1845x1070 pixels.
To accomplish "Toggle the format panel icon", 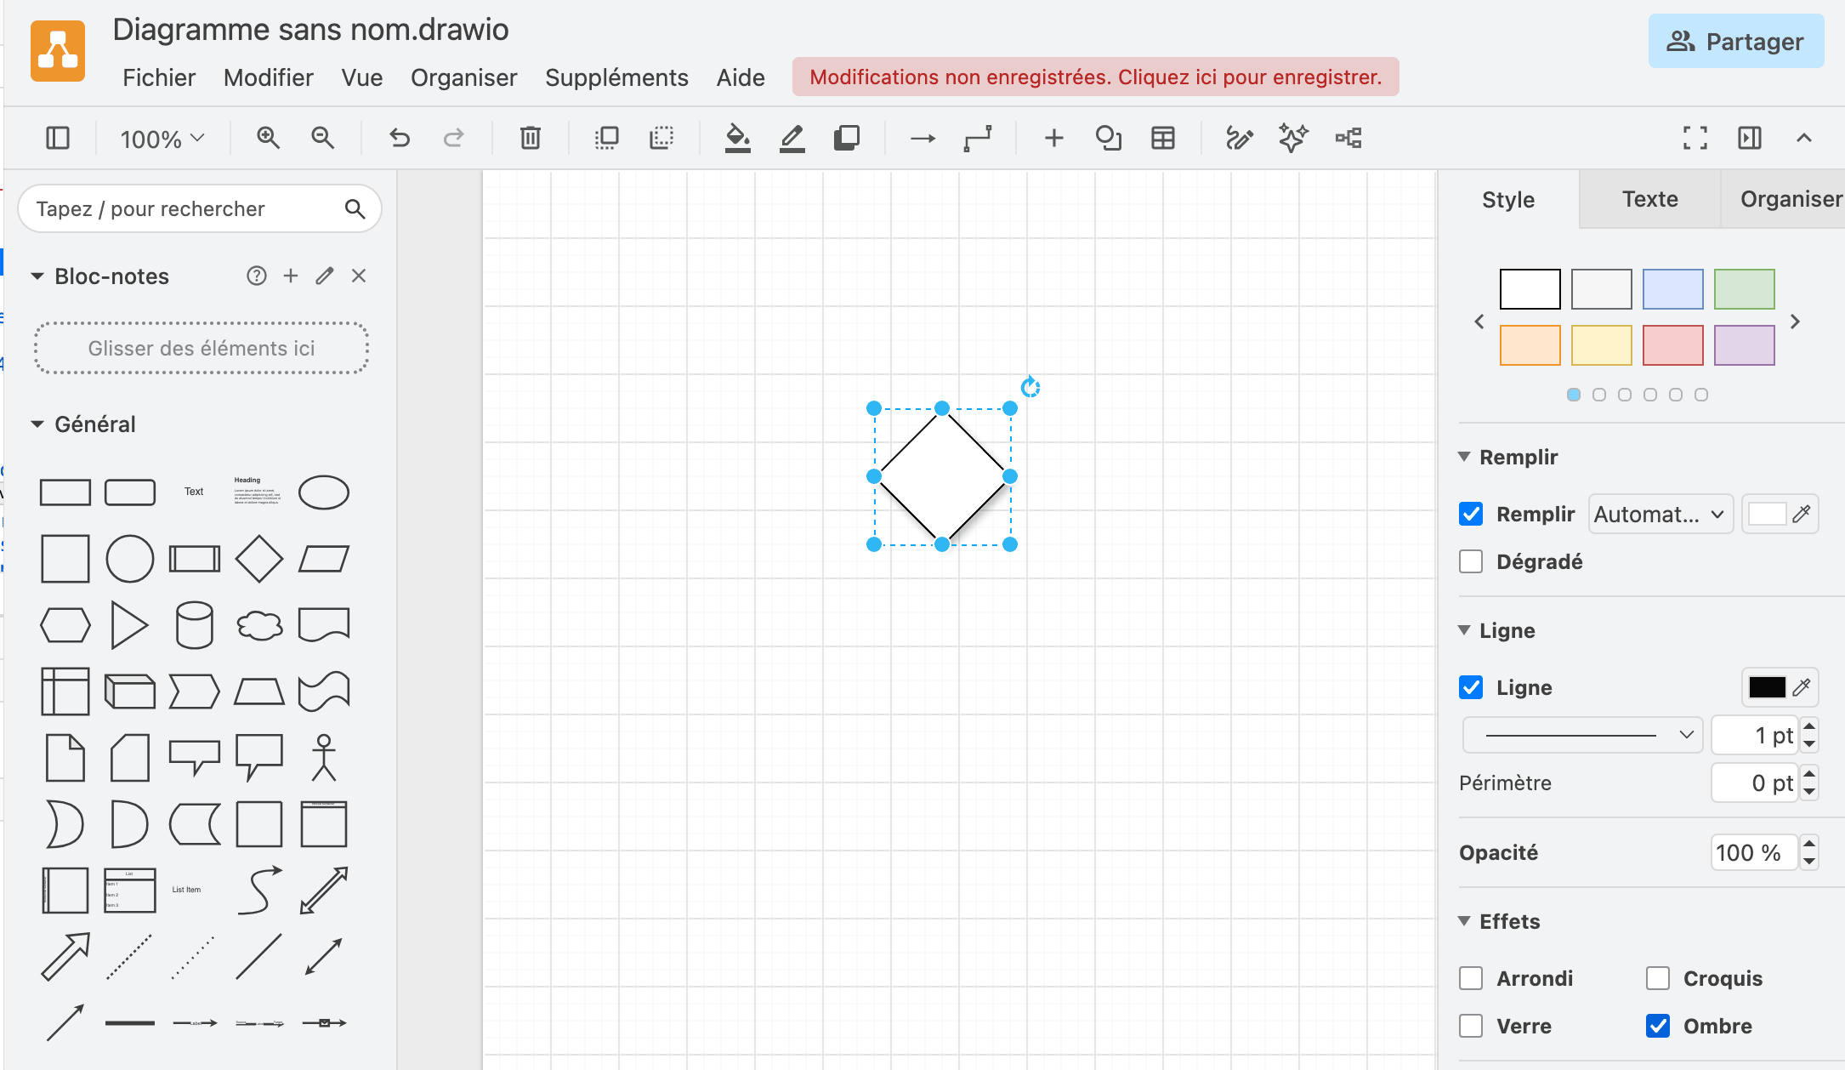I will 1750,138.
